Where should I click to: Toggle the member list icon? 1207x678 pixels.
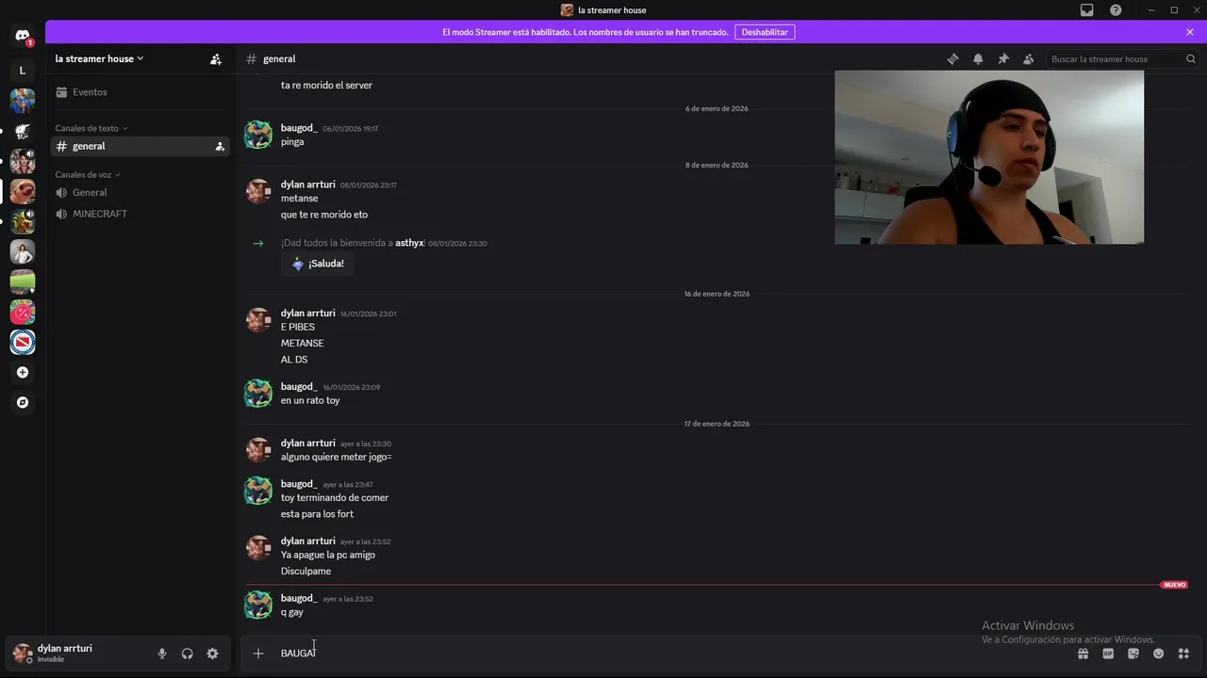pyautogui.click(x=1028, y=58)
